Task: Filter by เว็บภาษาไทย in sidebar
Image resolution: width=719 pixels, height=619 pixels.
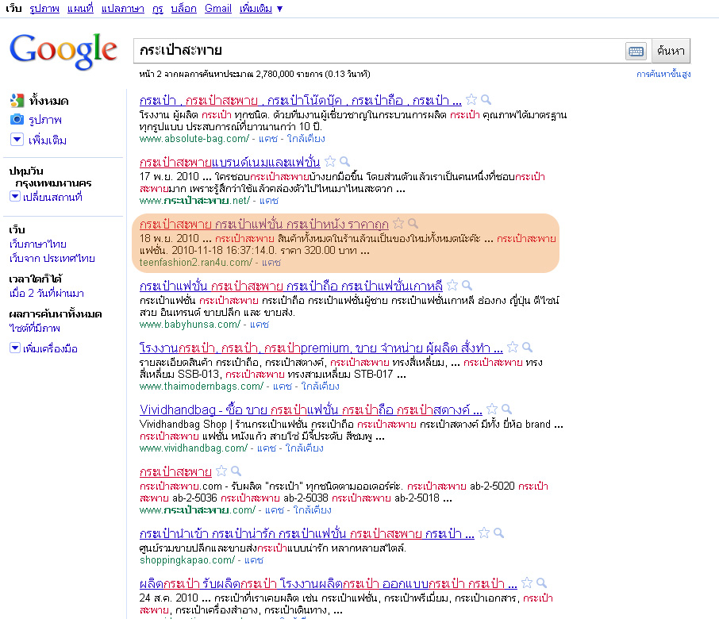Action: 38,244
